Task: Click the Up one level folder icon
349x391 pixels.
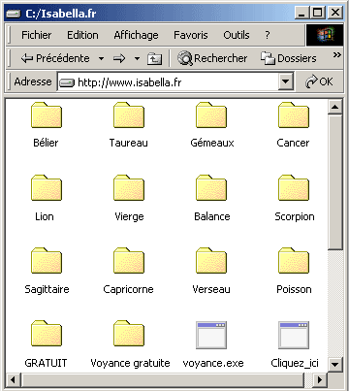Action: pos(154,58)
